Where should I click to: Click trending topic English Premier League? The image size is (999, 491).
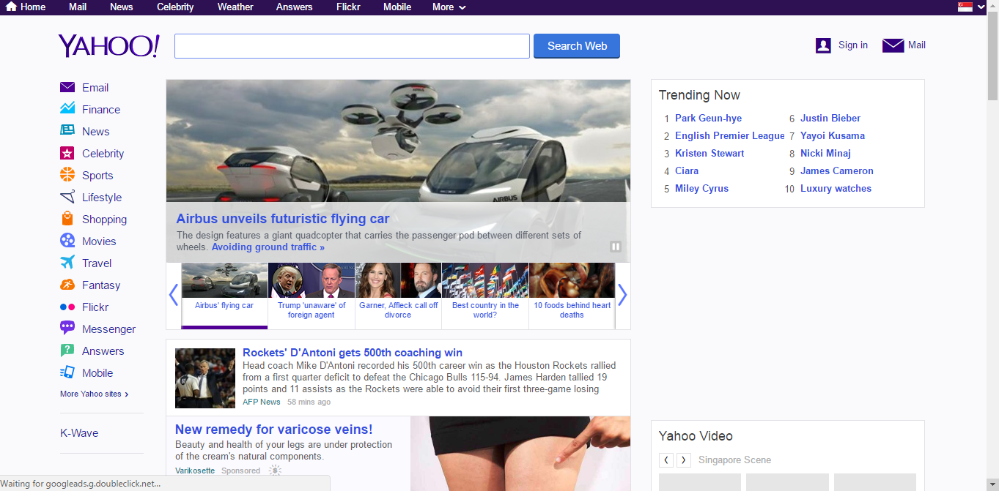pos(730,135)
